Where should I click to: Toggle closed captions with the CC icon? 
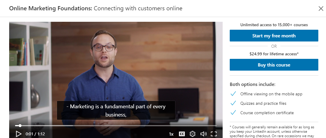pos(182,134)
